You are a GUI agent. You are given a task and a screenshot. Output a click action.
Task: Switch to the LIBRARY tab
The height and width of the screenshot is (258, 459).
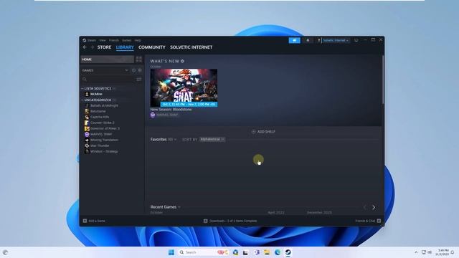[125, 47]
